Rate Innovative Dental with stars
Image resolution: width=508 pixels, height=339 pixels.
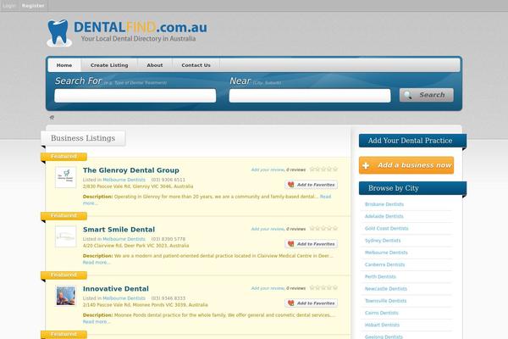(323, 288)
